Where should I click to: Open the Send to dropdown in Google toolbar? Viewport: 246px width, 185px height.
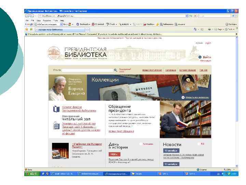pyautogui.click(x=154, y=24)
